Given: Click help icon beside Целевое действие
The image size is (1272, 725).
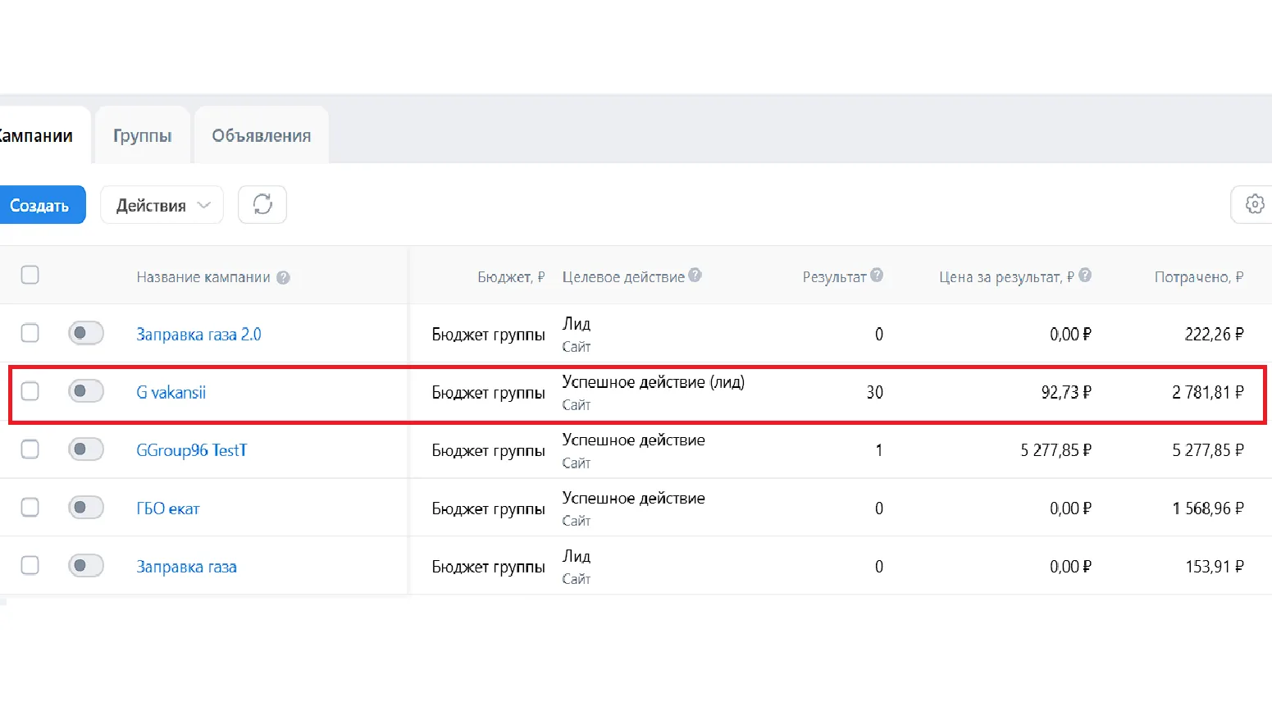Looking at the screenshot, I should (x=695, y=276).
